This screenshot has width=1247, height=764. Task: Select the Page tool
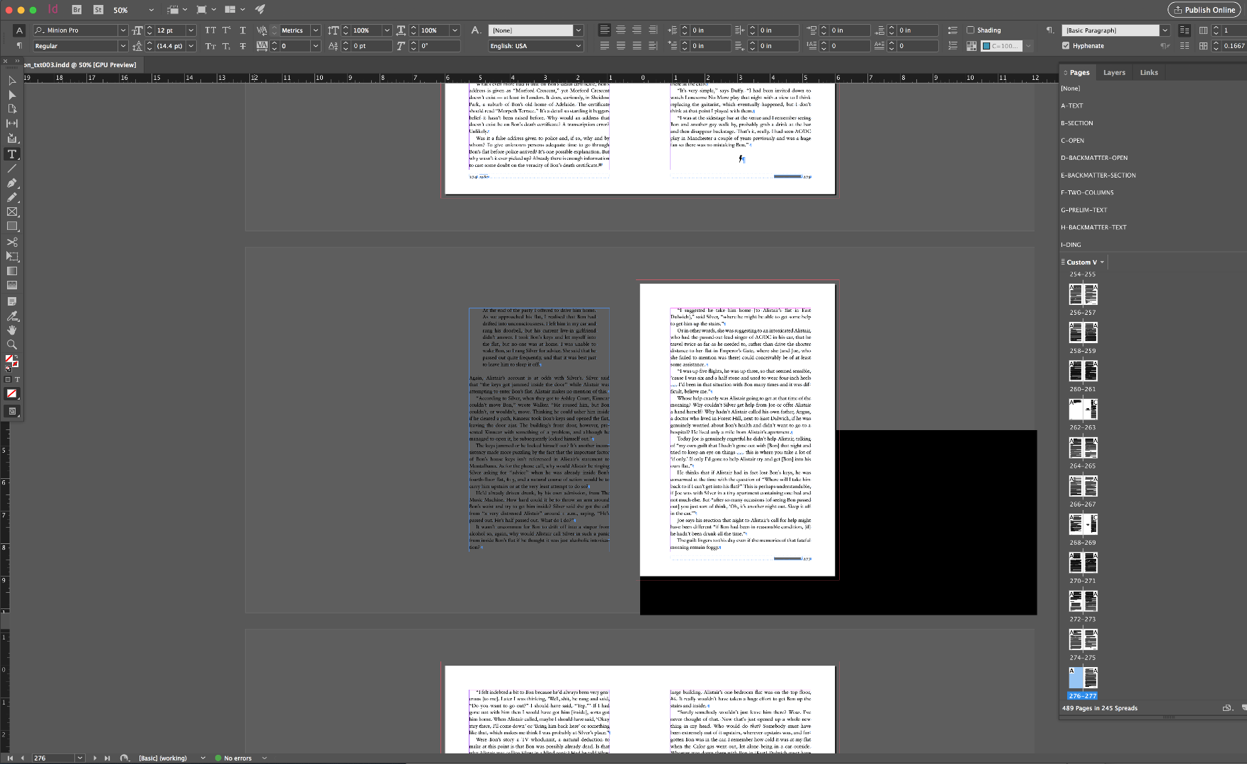12,109
